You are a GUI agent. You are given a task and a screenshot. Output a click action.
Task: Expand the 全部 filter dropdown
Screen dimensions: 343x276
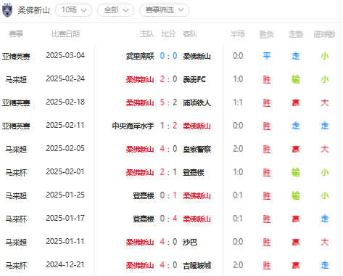tap(115, 10)
